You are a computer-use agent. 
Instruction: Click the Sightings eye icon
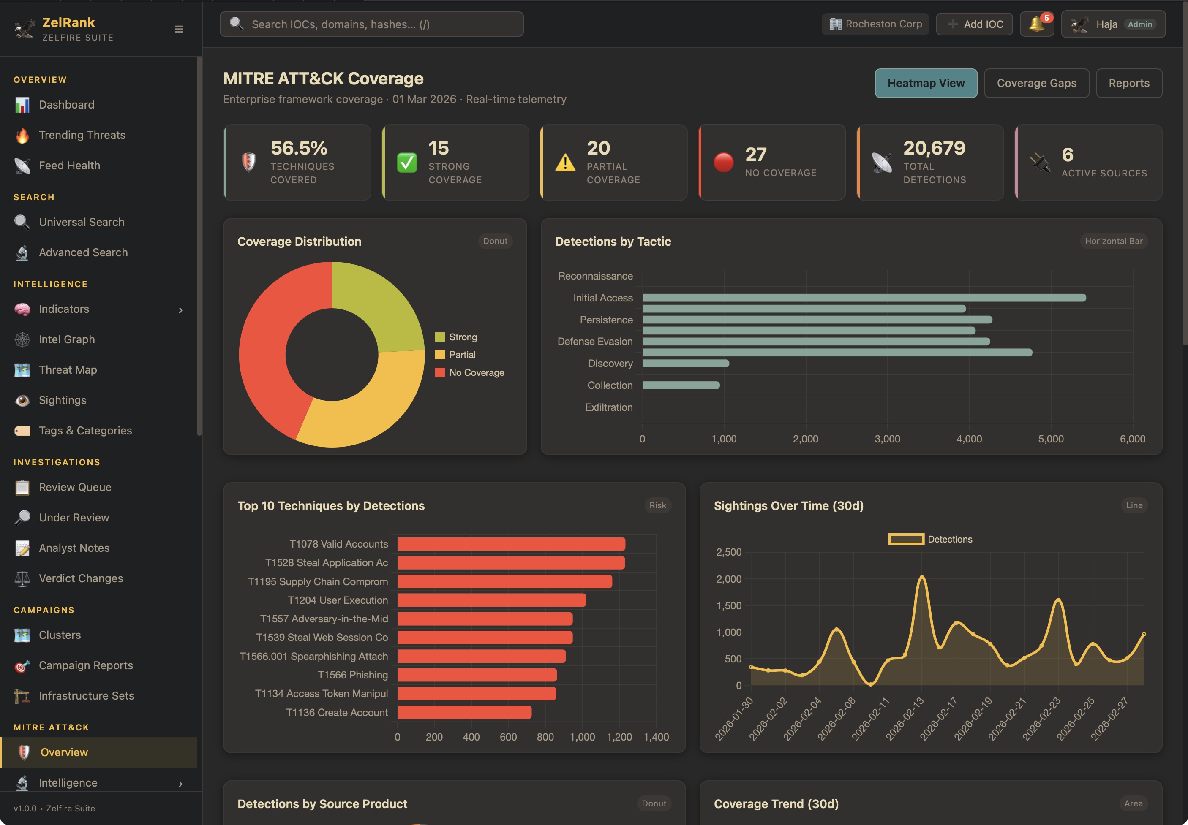22,401
